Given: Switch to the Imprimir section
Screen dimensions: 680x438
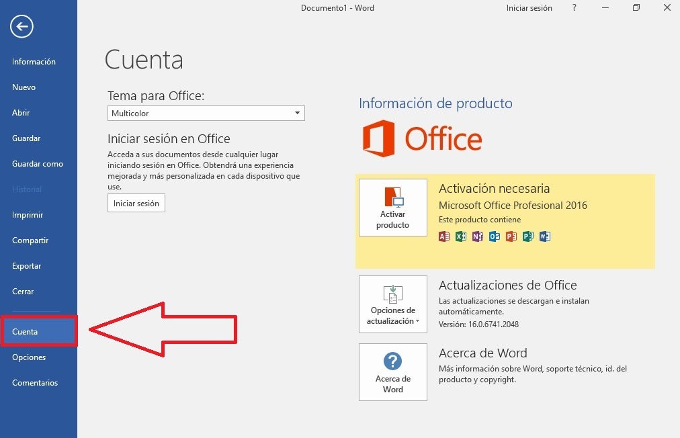Looking at the screenshot, I should point(26,214).
